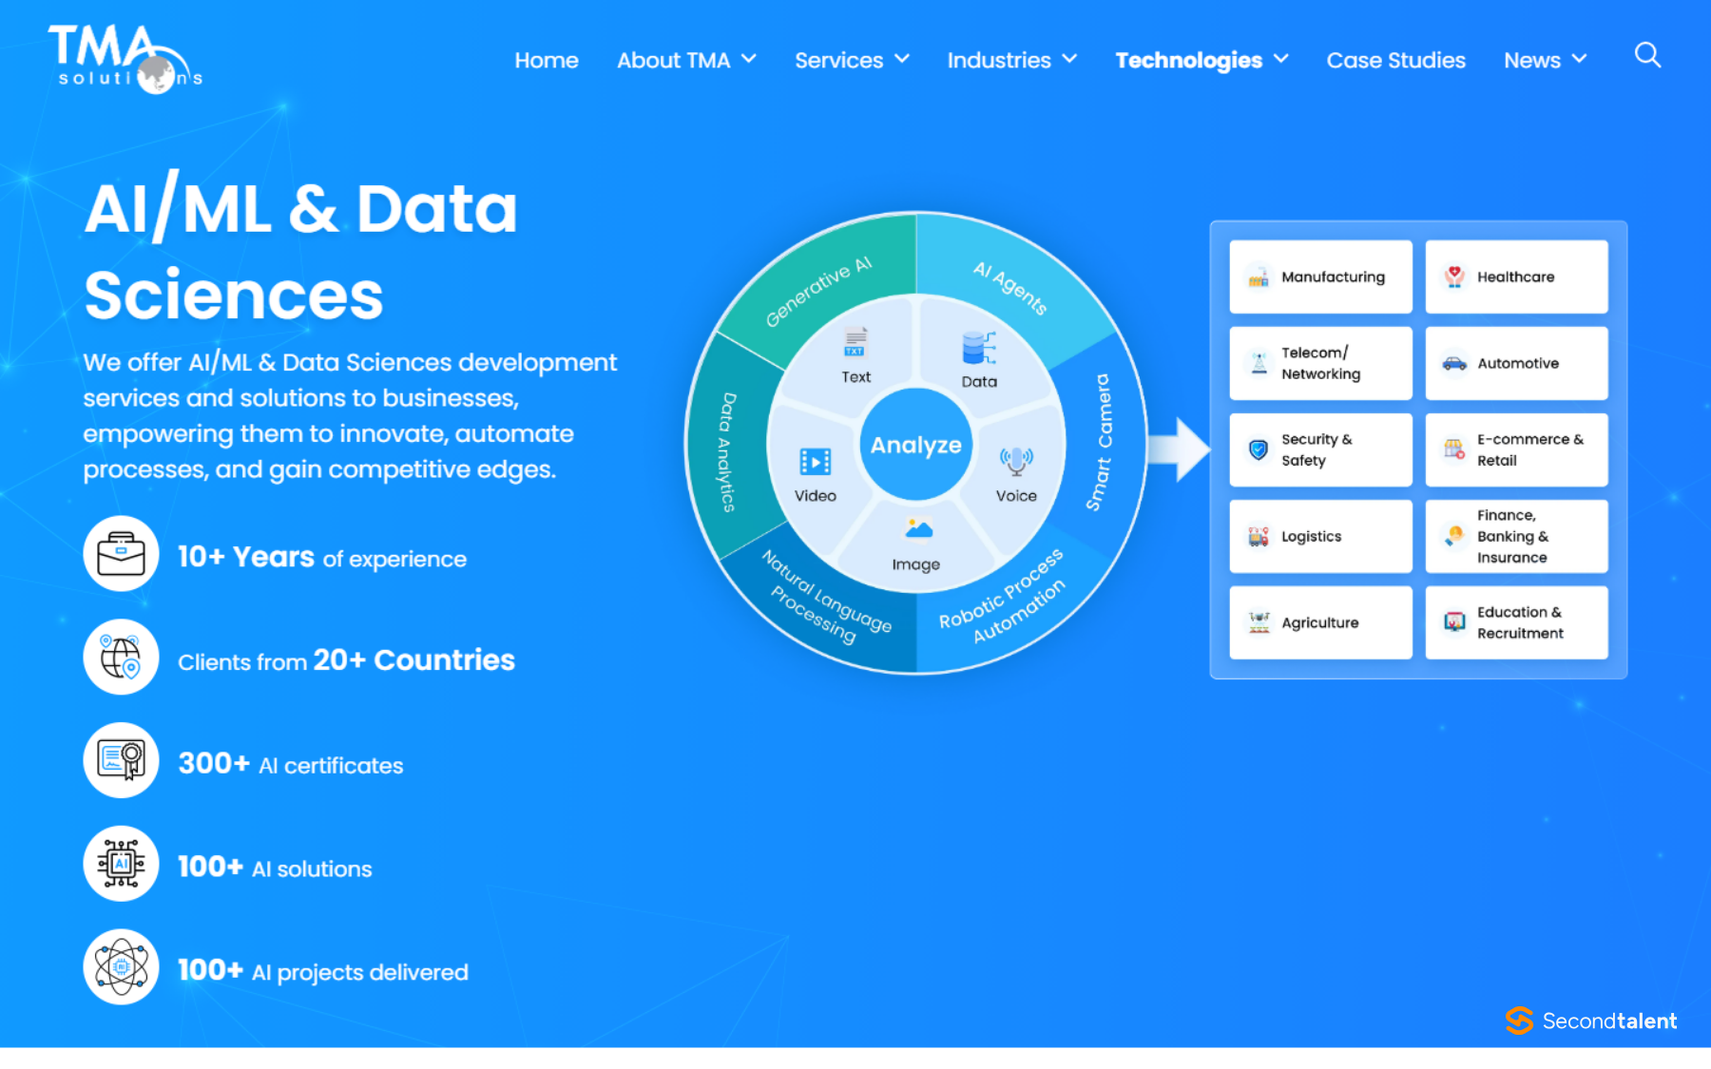
Task: Select the Smart Camera wheel segment
Action: pos(1099,442)
